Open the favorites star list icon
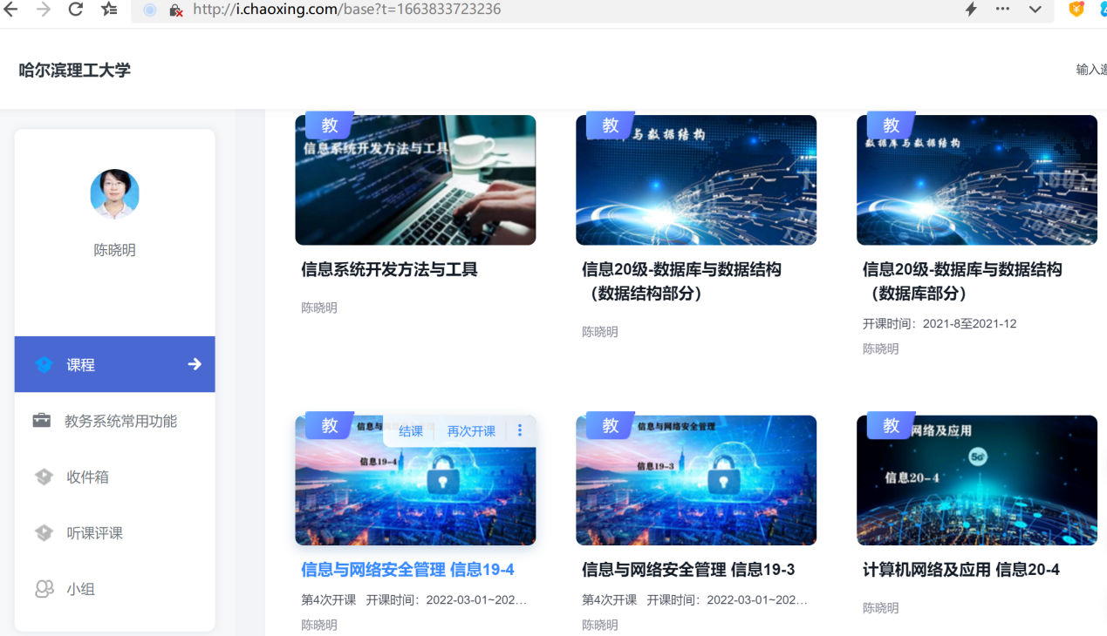The height and width of the screenshot is (636, 1107). pos(109,10)
